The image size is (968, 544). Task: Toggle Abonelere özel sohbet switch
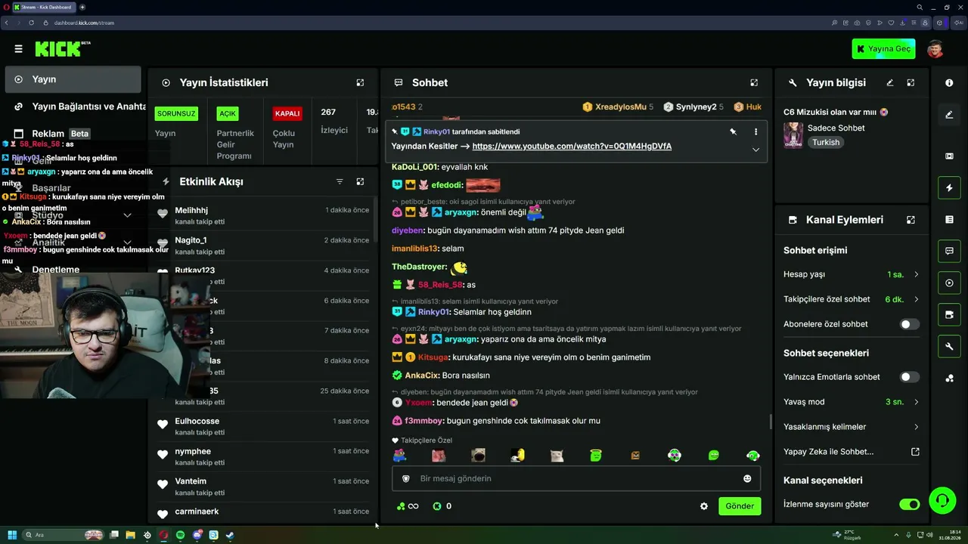click(x=909, y=324)
